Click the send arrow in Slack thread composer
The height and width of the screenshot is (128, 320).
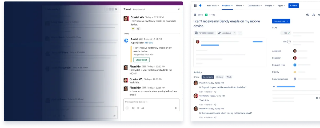(176, 108)
